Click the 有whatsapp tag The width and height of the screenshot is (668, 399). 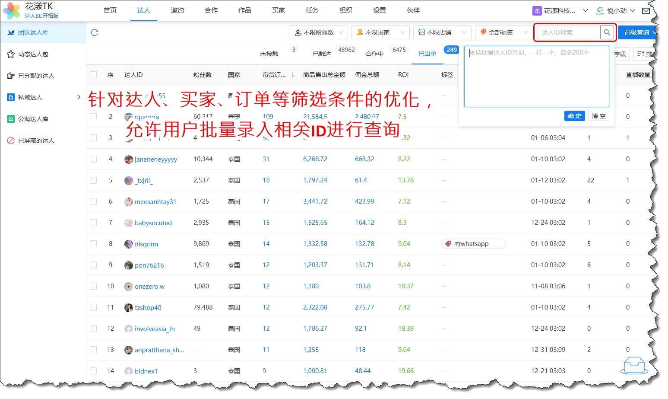473,244
